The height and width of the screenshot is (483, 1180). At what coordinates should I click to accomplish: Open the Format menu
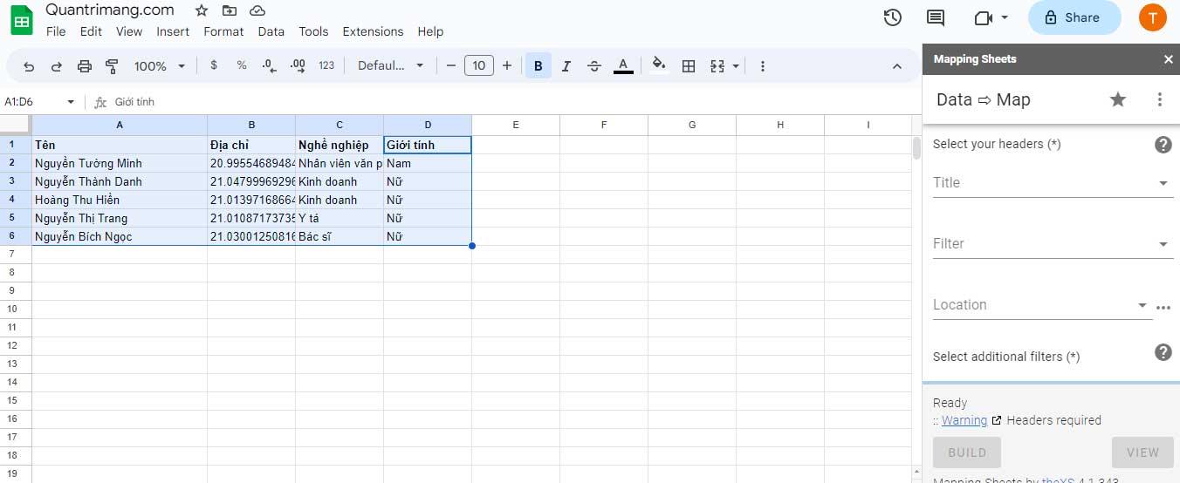point(223,31)
